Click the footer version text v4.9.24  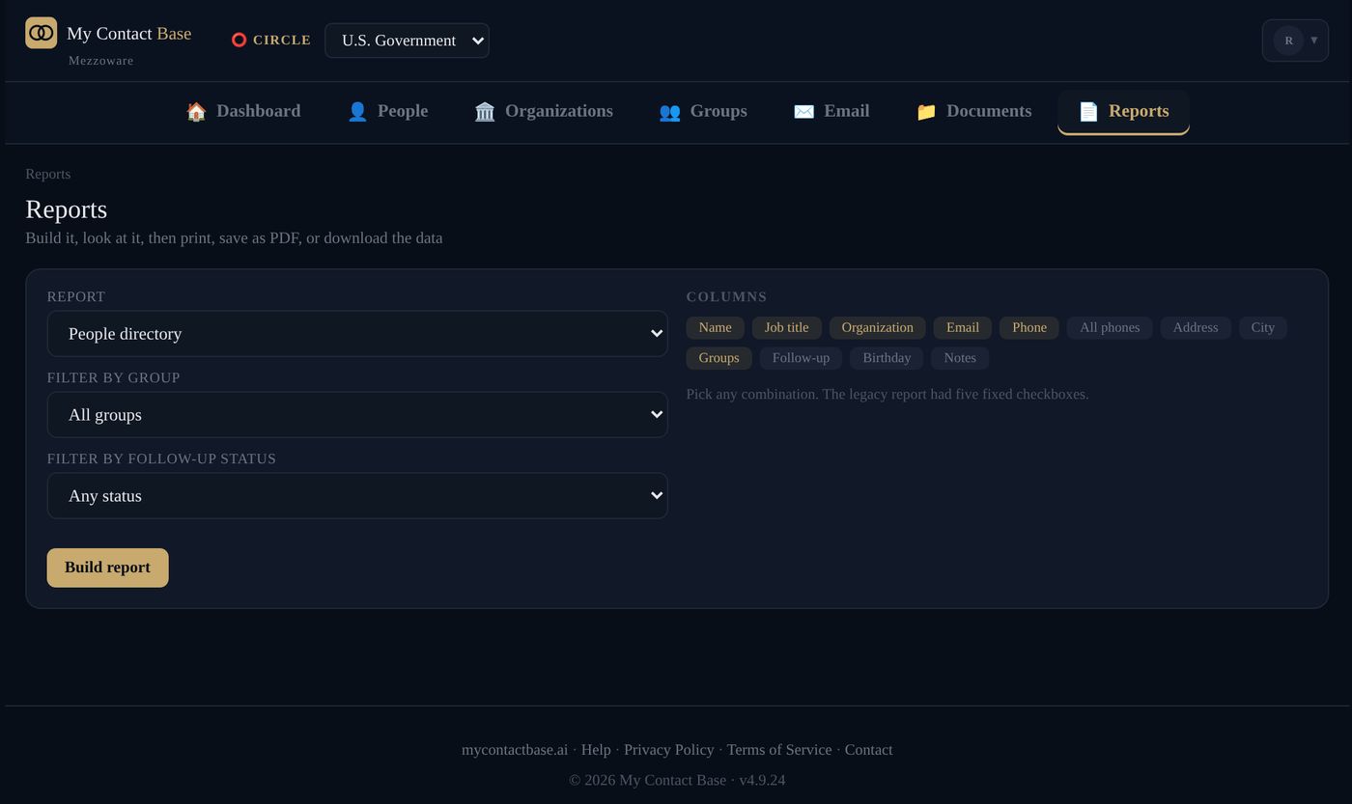[x=762, y=780]
